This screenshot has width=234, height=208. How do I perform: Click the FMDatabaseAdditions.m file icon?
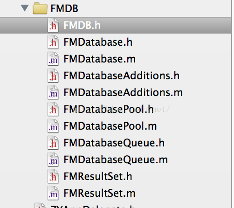click(53, 92)
